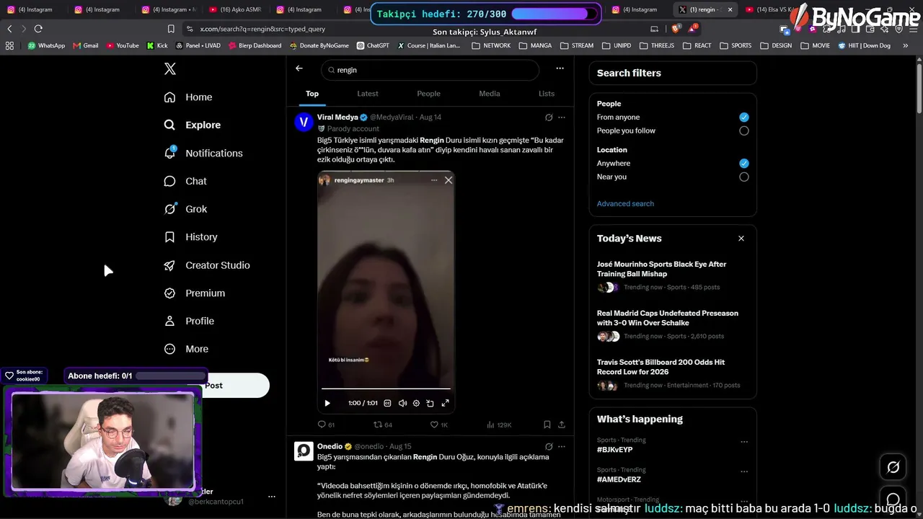The image size is (923, 519).
Task: Open Creator Studio from sidebar
Action: (x=207, y=265)
